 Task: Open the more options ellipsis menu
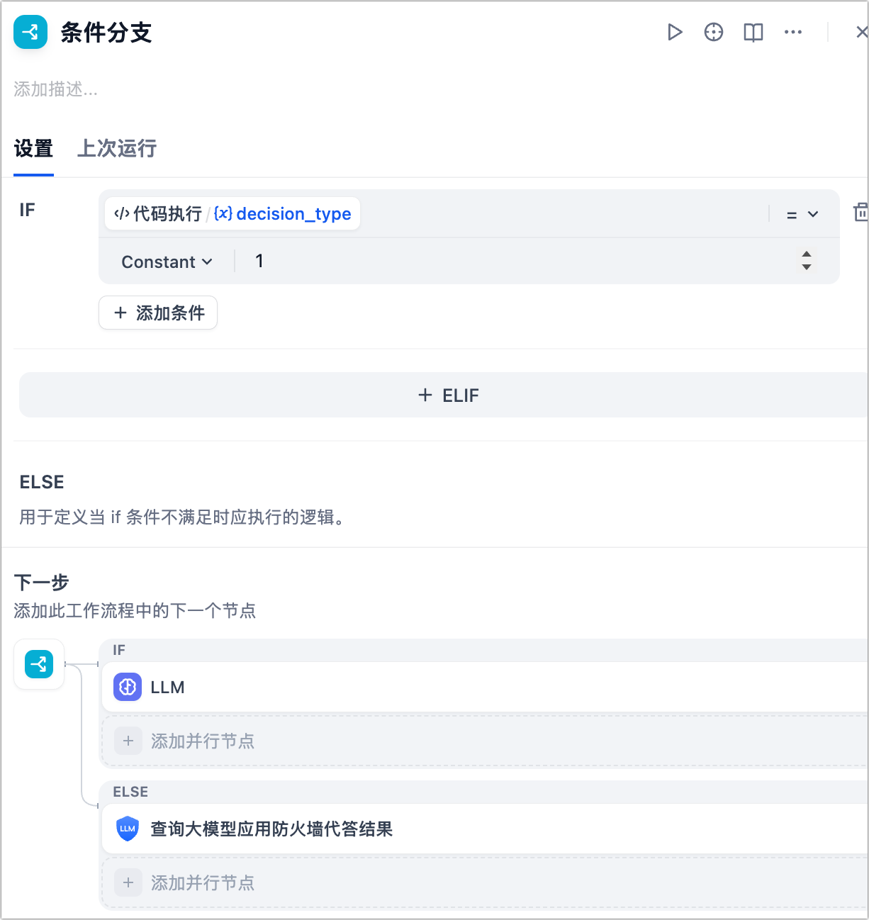pos(793,32)
